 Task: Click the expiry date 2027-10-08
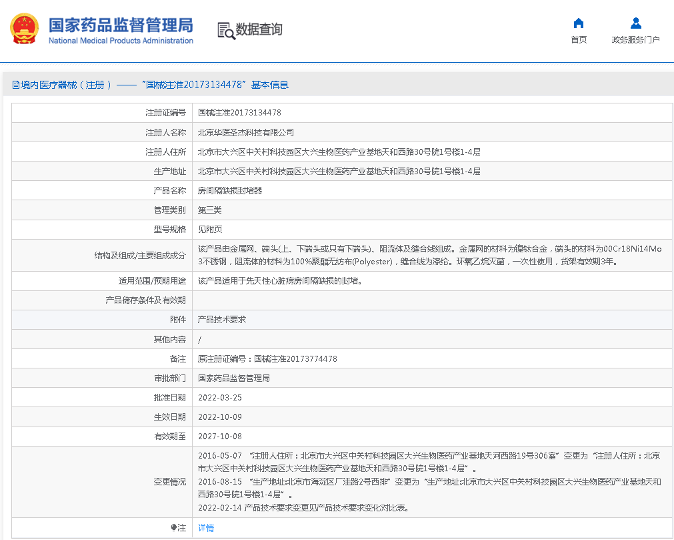(x=220, y=437)
